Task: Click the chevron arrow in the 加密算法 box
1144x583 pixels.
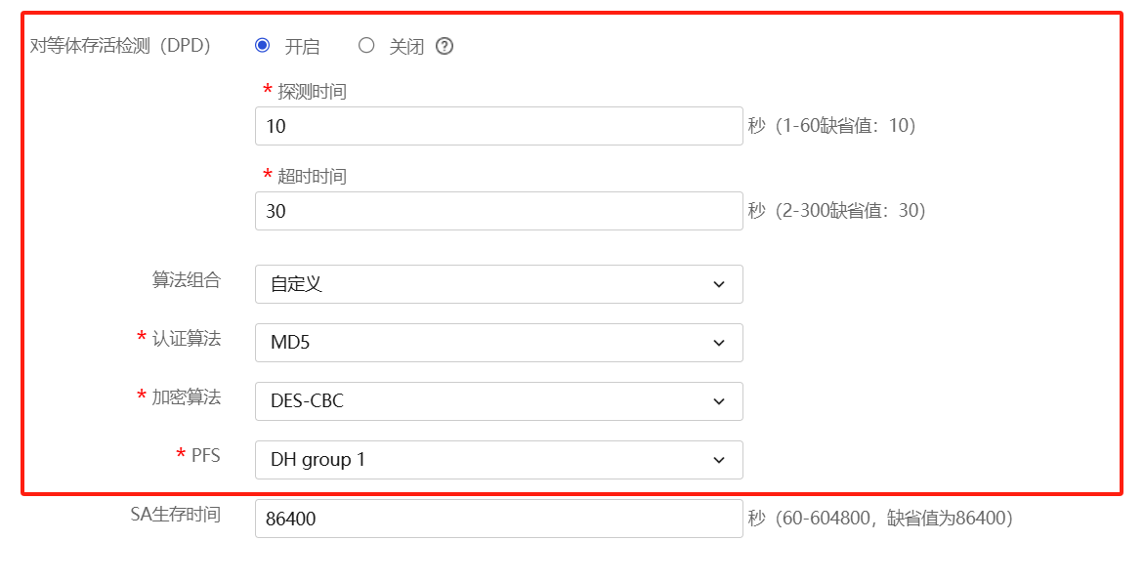Action: [x=719, y=401]
